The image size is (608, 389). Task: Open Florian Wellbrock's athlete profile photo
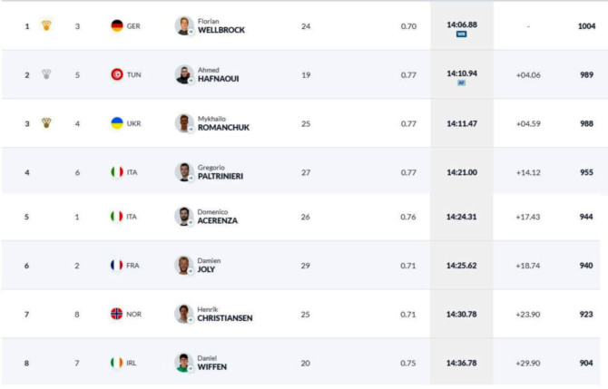point(184,26)
